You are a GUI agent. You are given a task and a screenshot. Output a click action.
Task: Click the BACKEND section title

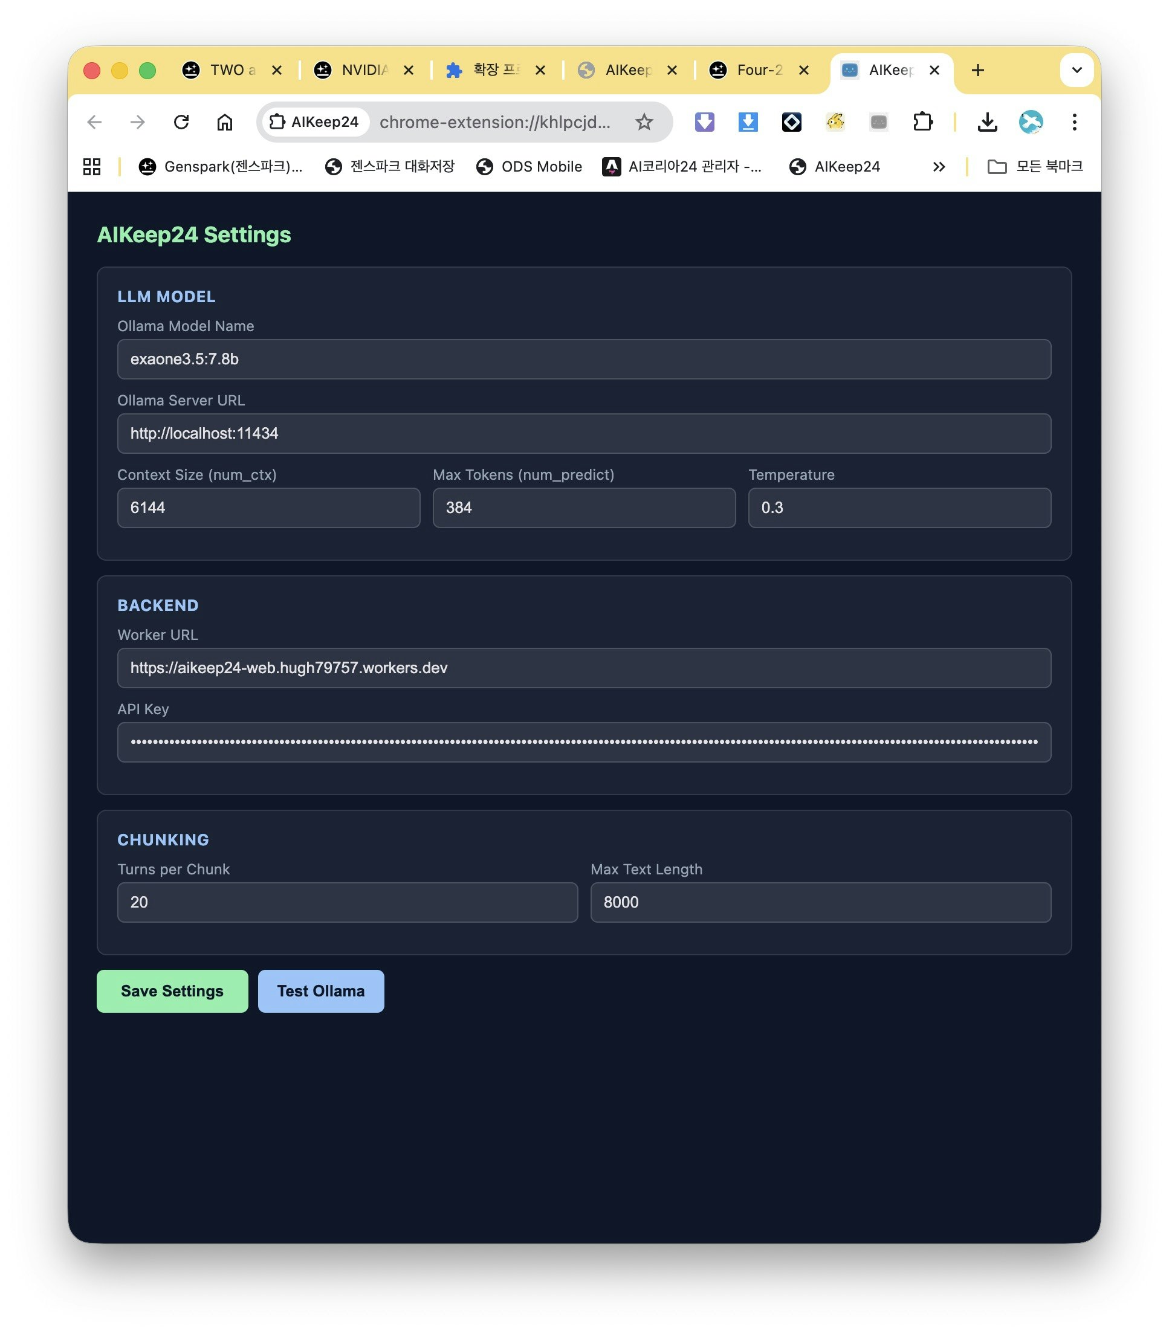(158, 605)
